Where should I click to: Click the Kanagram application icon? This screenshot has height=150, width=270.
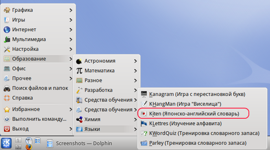144,94
